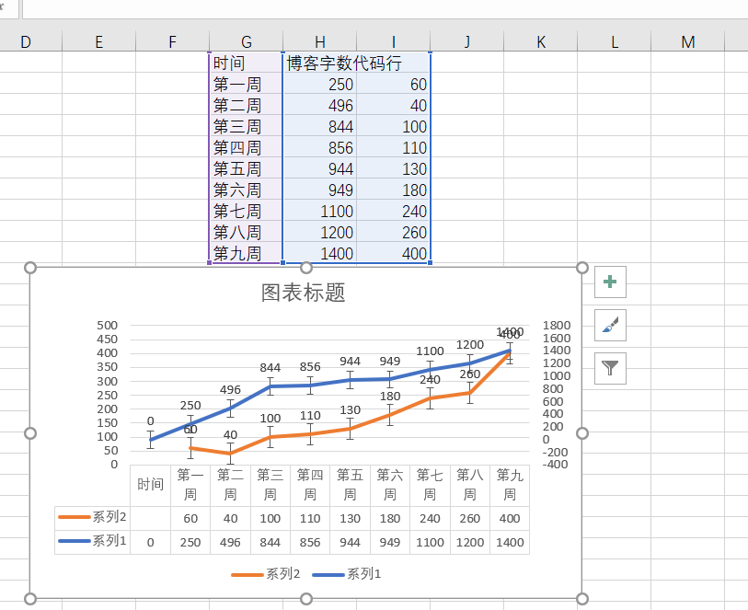Image resolution: width=748 pixels, height=610 pixels.
Task: Select column header H
Action: [319, 42]
